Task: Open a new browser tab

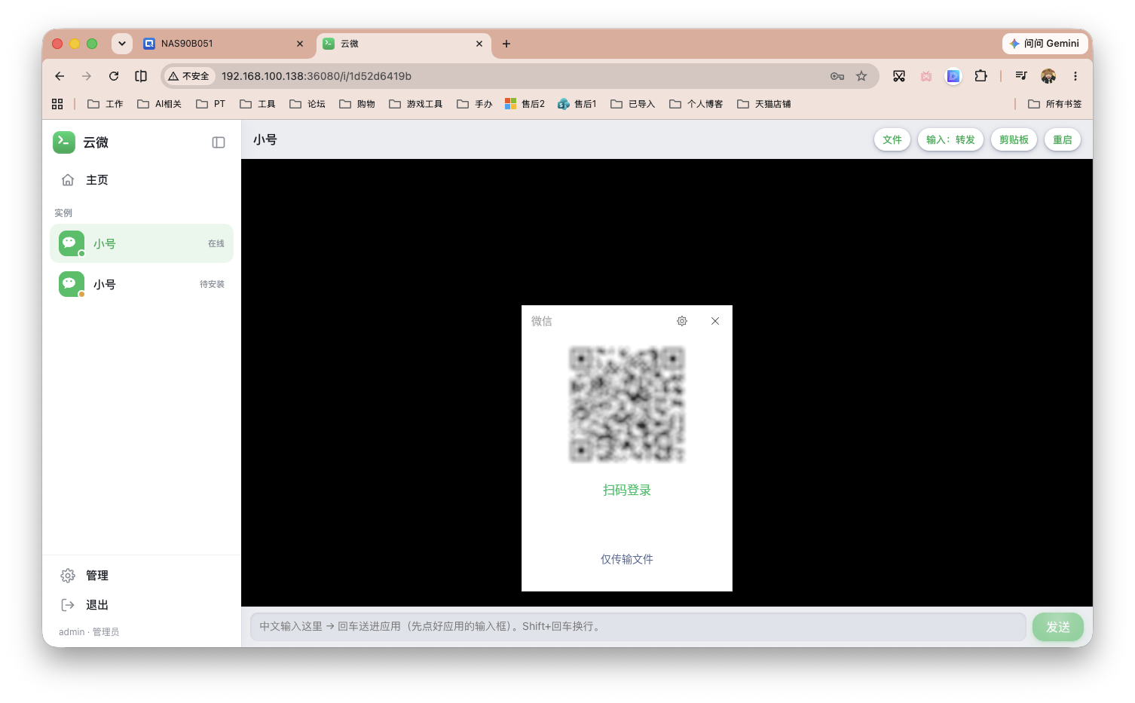Action: tap(506, 44)
